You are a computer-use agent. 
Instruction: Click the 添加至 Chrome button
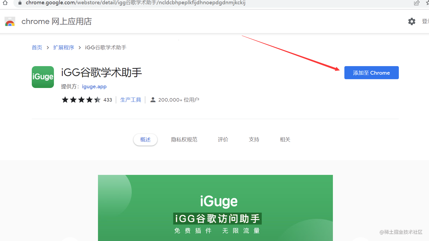point(371,73)
